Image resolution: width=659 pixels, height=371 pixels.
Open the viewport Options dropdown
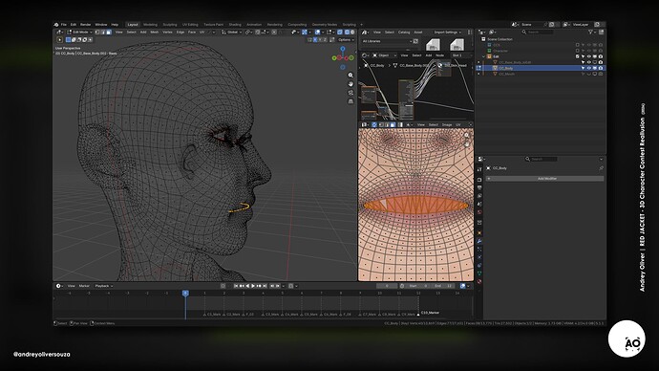point(347,39)
